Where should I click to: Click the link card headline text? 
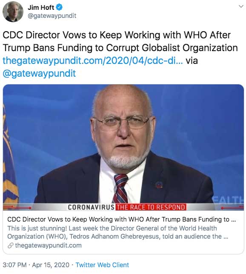pyautogui.click(x=122, y=219)
